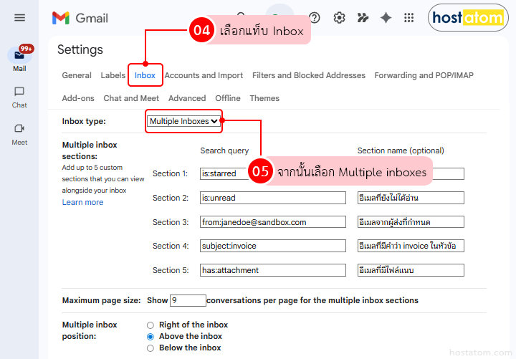Expand the Inbox type dropdown
This screenshot has width=516, height=359.
(183, 121)
